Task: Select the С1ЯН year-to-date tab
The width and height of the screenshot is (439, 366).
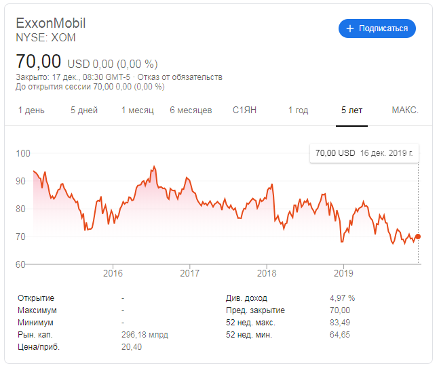Action: [244, 110]
